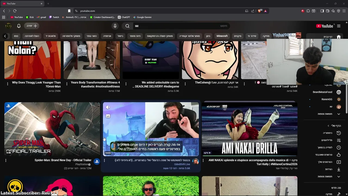348x196 pixels.
Task: Open the ChatGPT bookmark
Action: tap(124, 17)
